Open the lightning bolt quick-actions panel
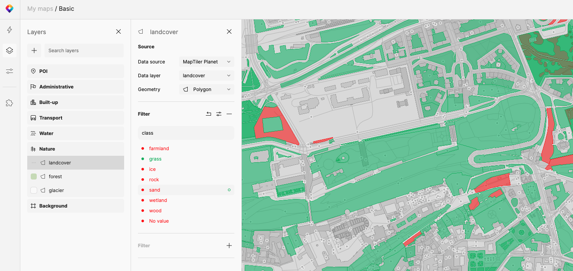The image size is (573, 271). click(10, 30)
